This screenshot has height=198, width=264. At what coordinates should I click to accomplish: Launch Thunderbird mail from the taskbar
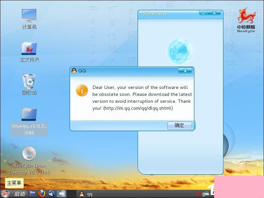coord(52,194)
